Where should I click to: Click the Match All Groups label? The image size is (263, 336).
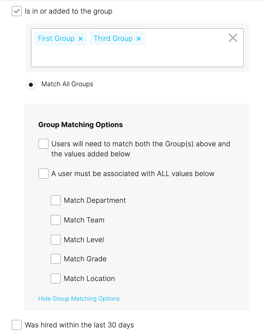tap(67, 84)
